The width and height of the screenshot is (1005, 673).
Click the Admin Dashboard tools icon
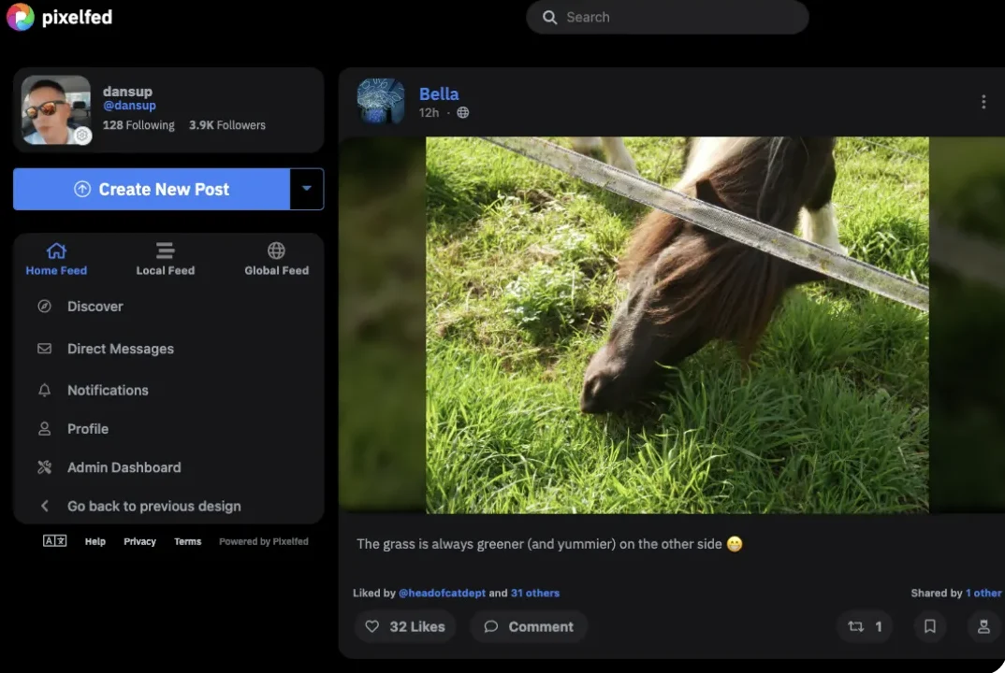click(44, 467)
